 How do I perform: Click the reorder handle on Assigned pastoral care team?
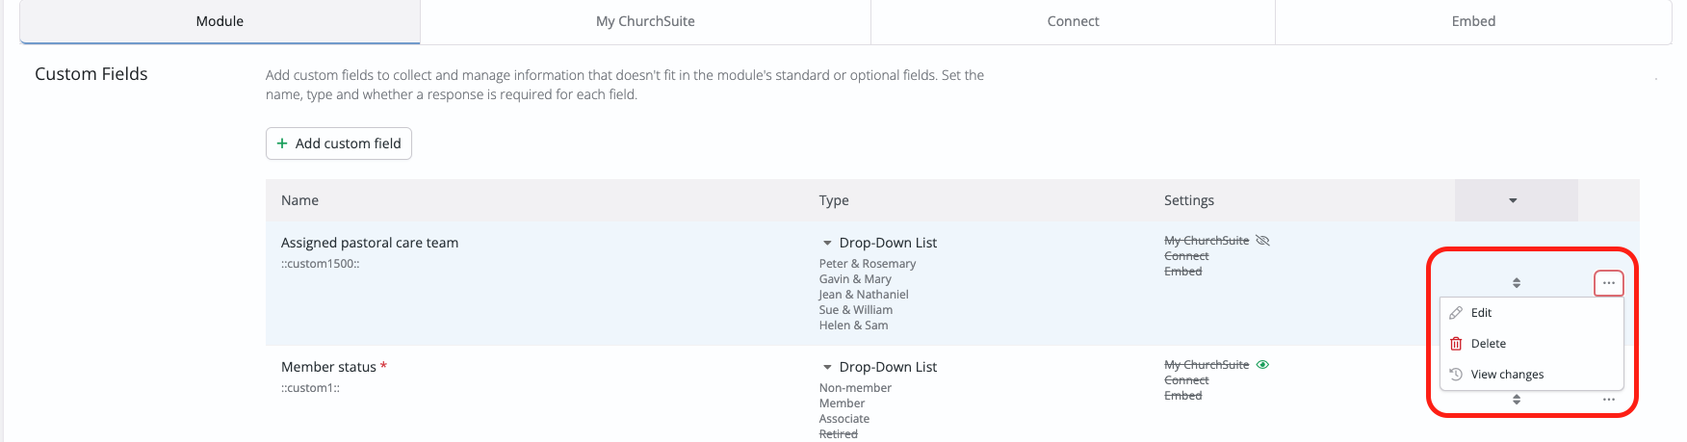pyautogui.click(x=1517, y=283)
